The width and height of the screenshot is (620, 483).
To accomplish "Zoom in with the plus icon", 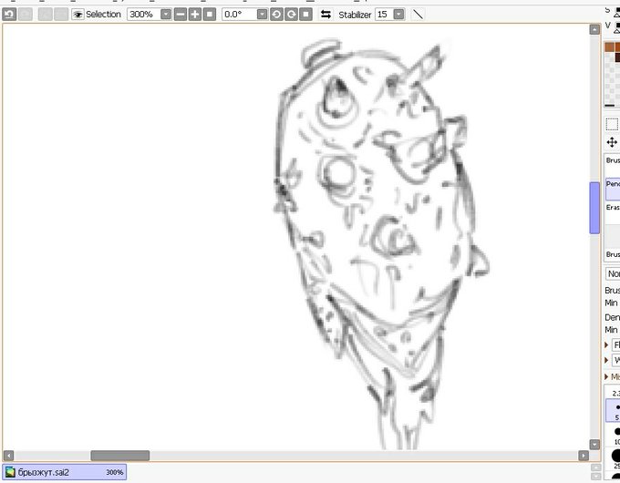I will pyautogui.click(x=195, y=15).
